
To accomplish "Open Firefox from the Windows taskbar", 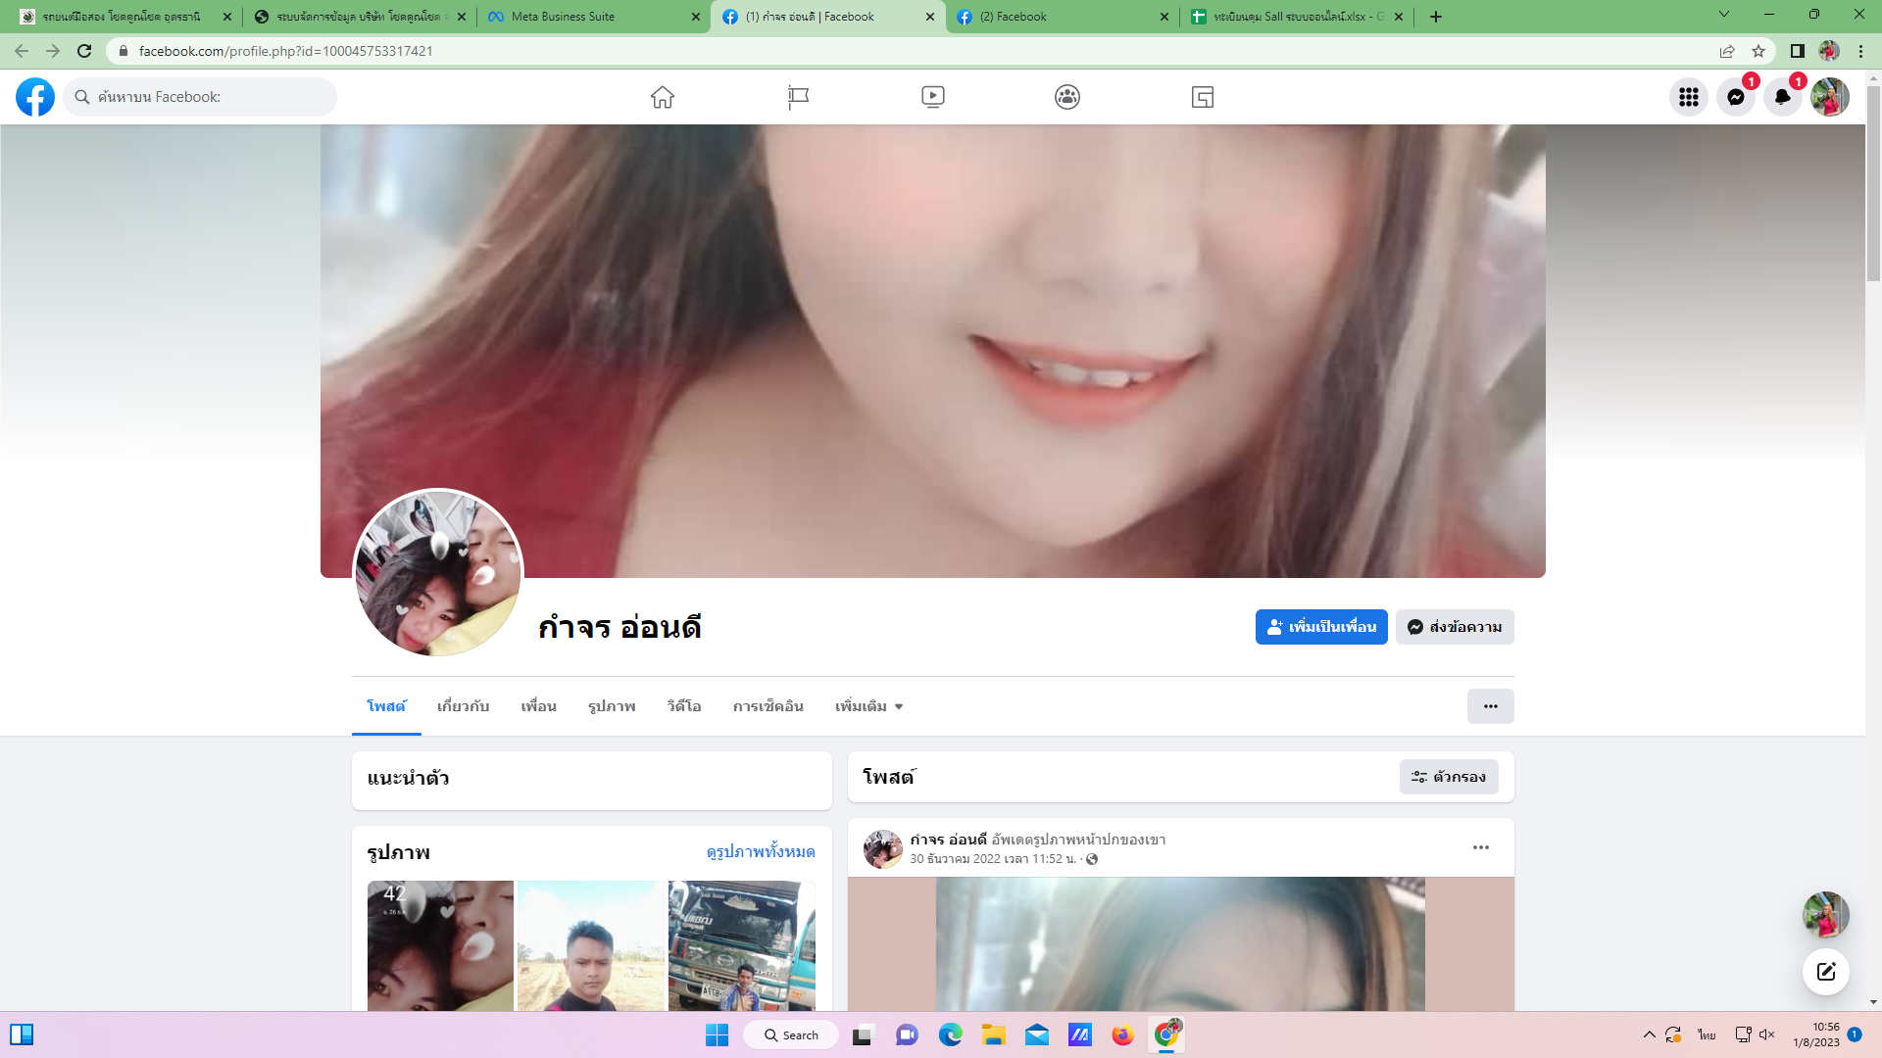I will [x=1122, y=1035].
